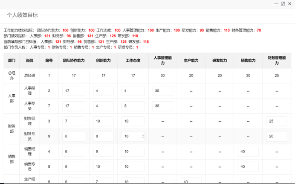This screenshot has width=295, height=184.
Task: Focus 销售专员 销售能力 input box
Action: (x=248, y=166)
